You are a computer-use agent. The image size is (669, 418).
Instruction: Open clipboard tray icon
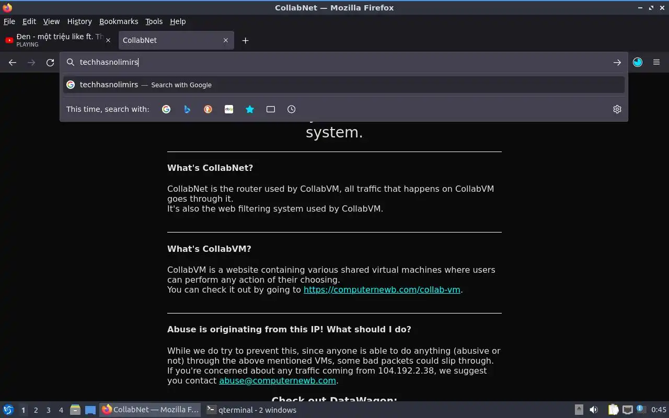pos(613,410)
